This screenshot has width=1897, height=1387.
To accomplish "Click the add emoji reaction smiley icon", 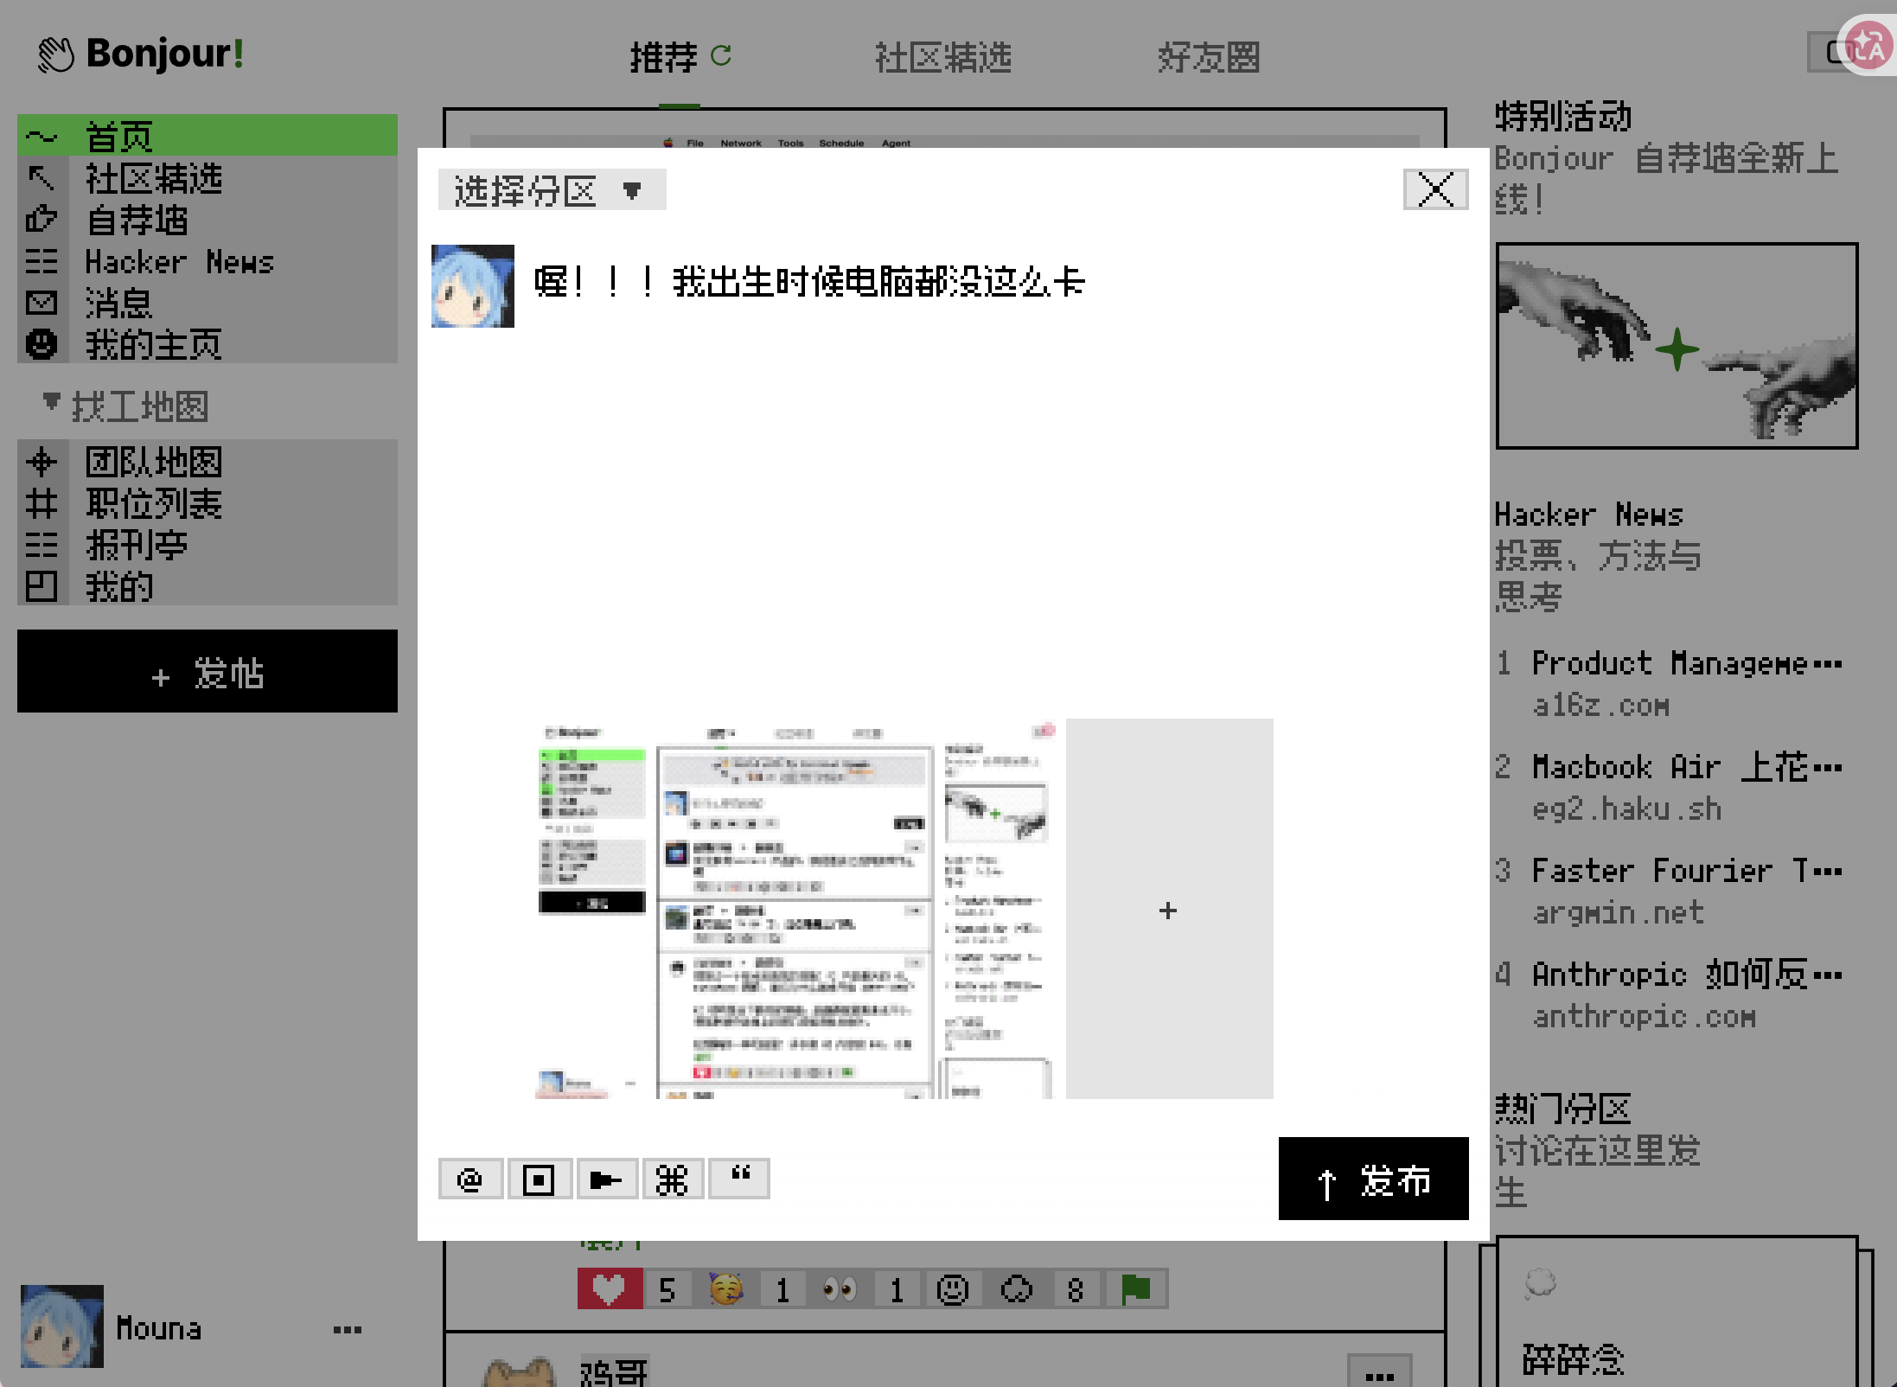I will (x=953, y=1289).
